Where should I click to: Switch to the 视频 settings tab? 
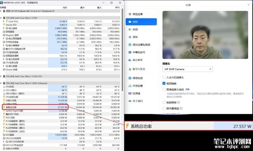tap(141, 22)
